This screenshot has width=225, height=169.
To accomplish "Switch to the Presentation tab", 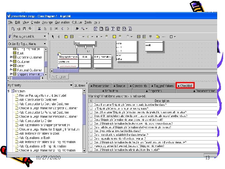I will tap(100, 86).
